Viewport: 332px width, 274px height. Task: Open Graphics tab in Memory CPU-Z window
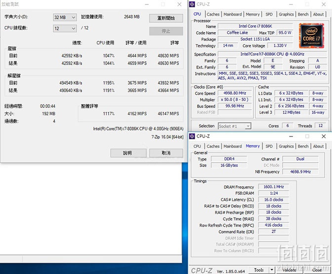point(286,146)
